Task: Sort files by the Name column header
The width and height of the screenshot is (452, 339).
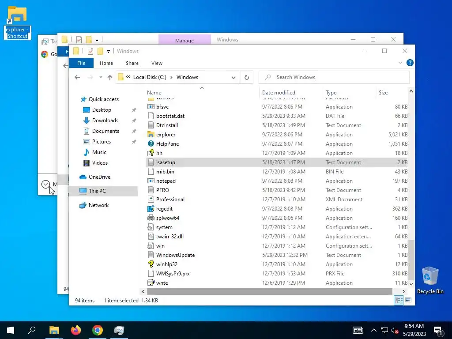Action: (x=154, y=93)
